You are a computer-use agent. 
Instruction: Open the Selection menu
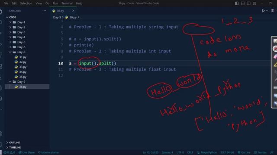(26, 3)
